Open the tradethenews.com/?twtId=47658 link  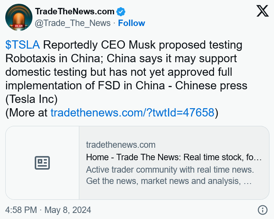pyautogui.click(x=132, y=112)
